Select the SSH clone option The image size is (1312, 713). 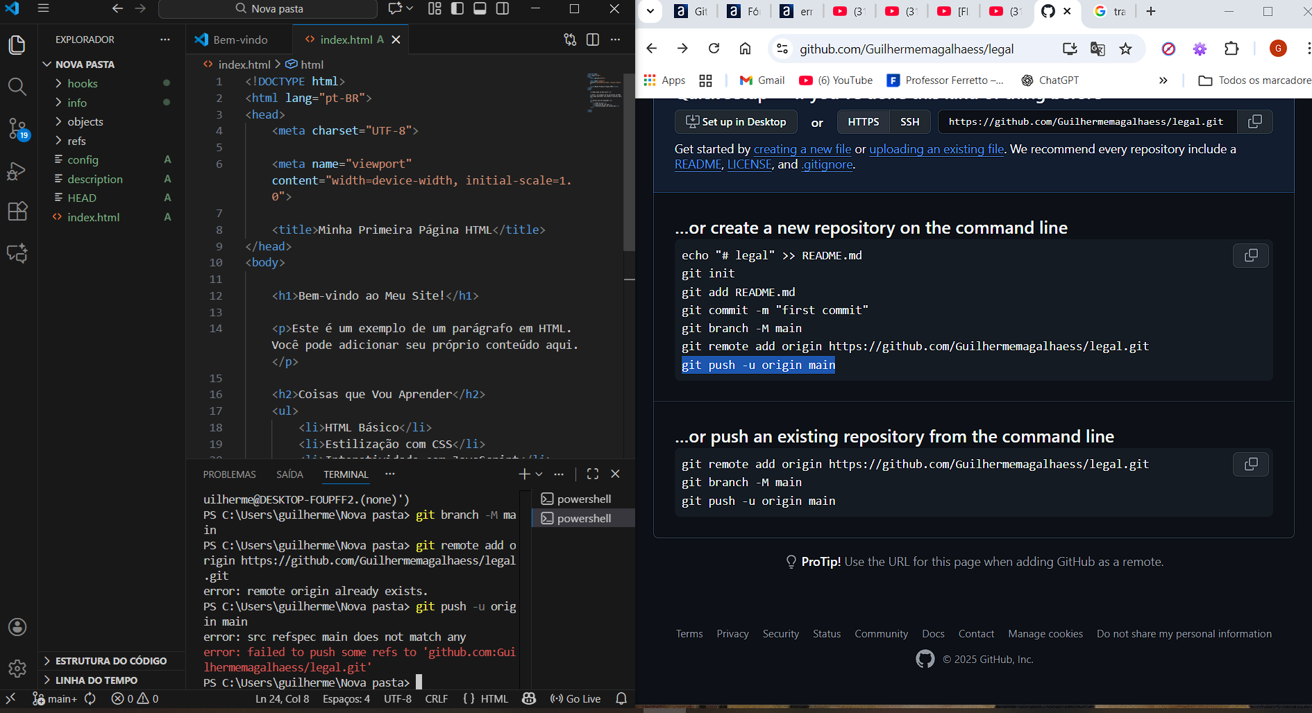[x=909, y=121]
